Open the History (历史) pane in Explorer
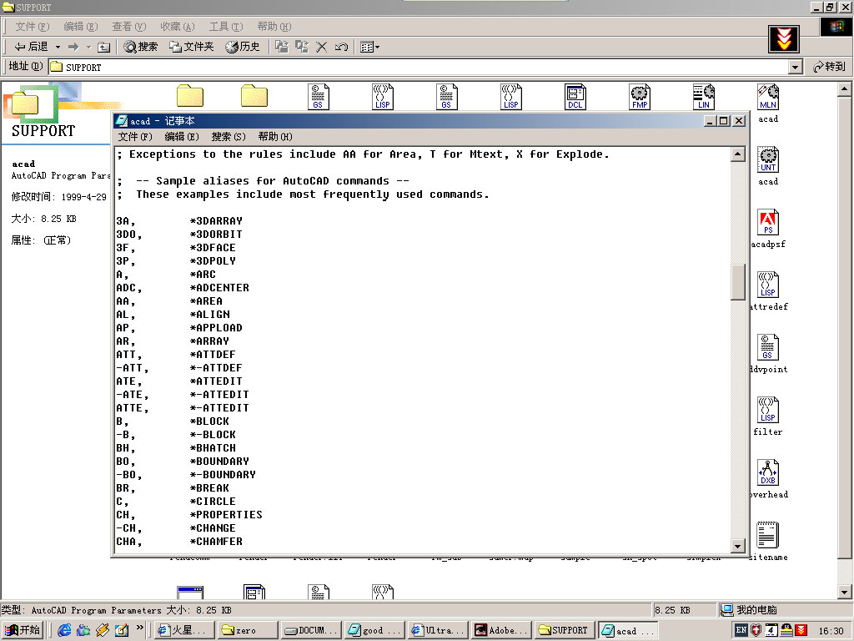 tap(243, 47)
